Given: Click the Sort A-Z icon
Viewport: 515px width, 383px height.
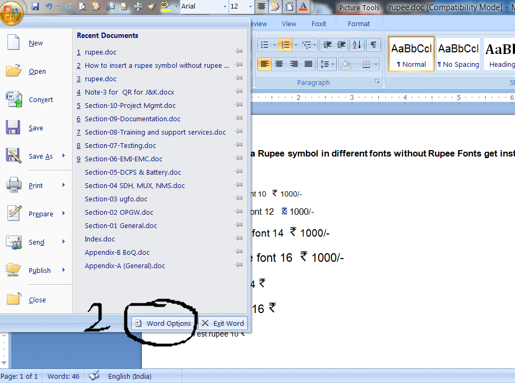Looking at the screenshot, I should point(357,45).
